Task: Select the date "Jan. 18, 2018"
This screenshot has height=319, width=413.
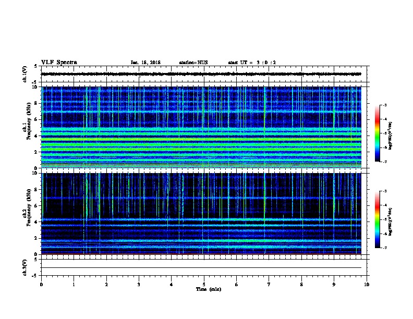Action: click(145, 63)
